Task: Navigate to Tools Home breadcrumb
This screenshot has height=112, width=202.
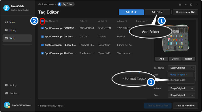Action: 48,4
